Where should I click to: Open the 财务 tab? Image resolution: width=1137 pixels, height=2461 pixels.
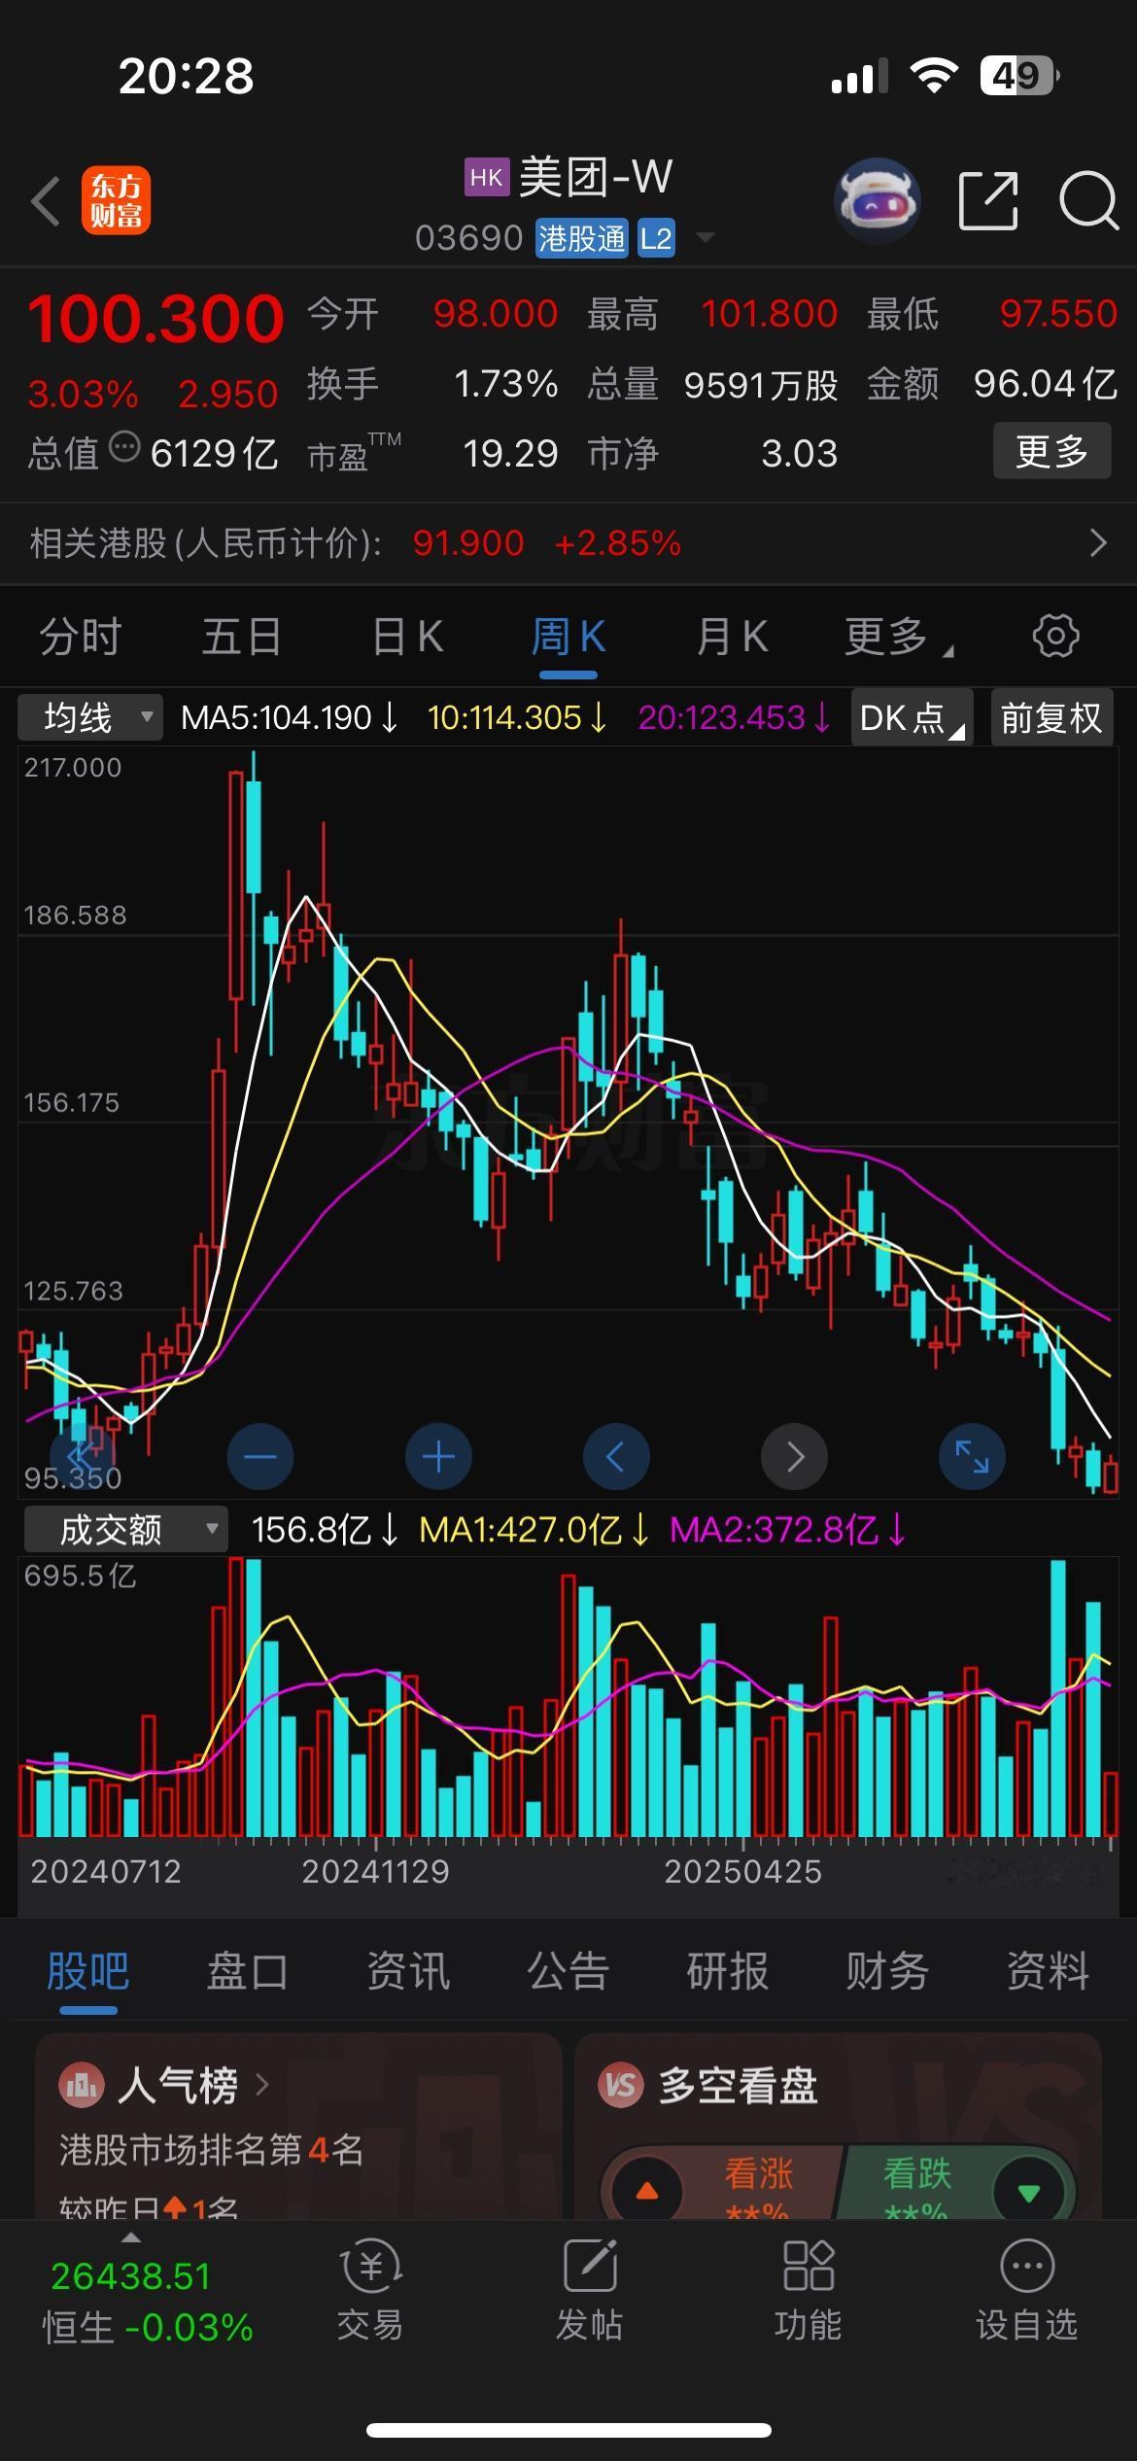[887, 1972]
